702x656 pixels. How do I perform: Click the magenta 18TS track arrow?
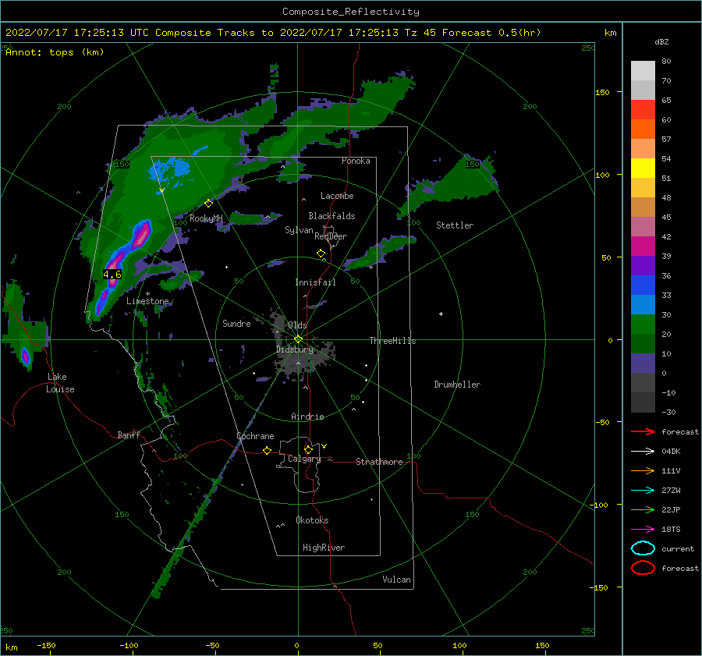[643, 530]
